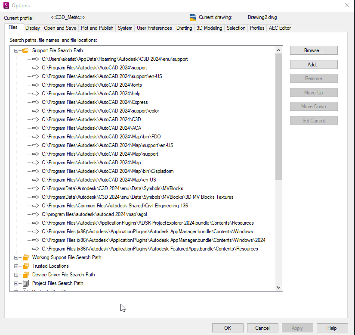Image resolution: width=355 pixels, height=335 pixels.
Task: Click the vertical scrollbar thumb of the list
Action: (x=279, y=117)
